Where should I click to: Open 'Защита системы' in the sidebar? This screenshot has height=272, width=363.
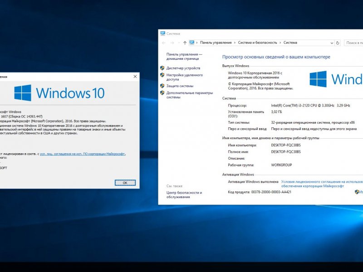point(180,86)
